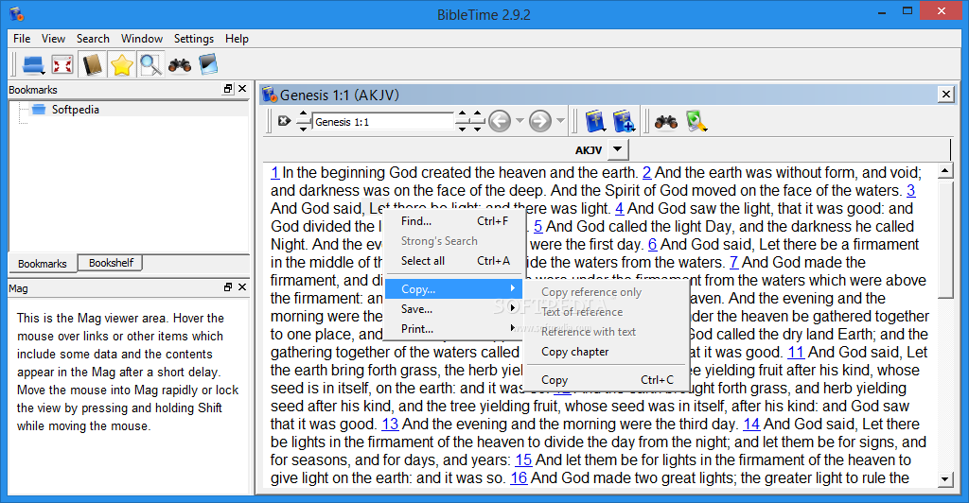Click the vertical scrollbar thumb
The image size is (969, 503).
945,238
